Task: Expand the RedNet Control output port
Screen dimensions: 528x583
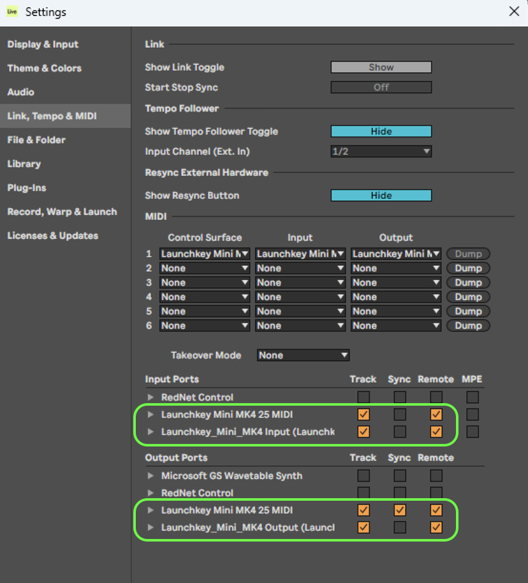Action: 150,492
